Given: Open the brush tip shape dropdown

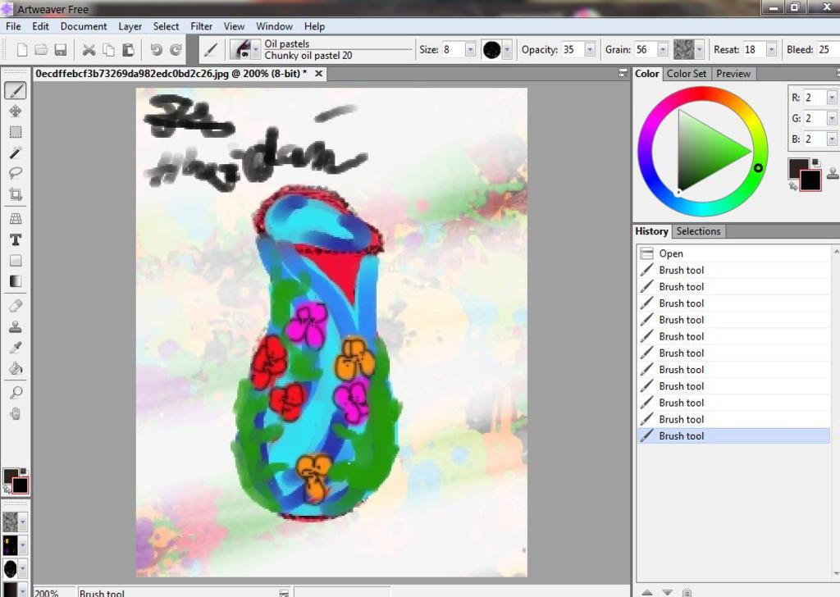Looking at the screenshot, I should (507, 50).
